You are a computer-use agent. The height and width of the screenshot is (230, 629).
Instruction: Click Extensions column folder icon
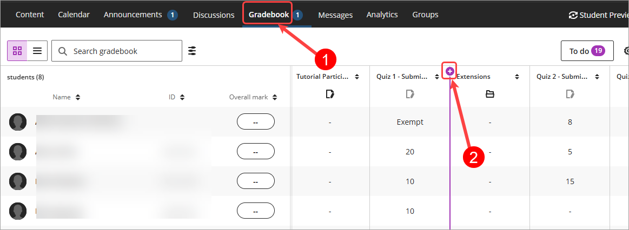click(490, 94)
